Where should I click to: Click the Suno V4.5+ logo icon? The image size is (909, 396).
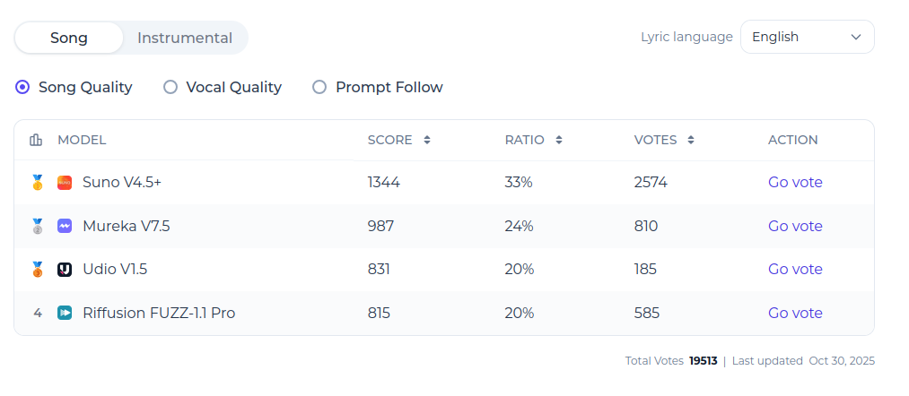65,183
